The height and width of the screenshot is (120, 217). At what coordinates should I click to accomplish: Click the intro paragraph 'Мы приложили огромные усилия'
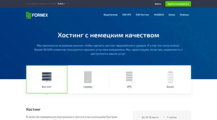click(x=108, y=50)
